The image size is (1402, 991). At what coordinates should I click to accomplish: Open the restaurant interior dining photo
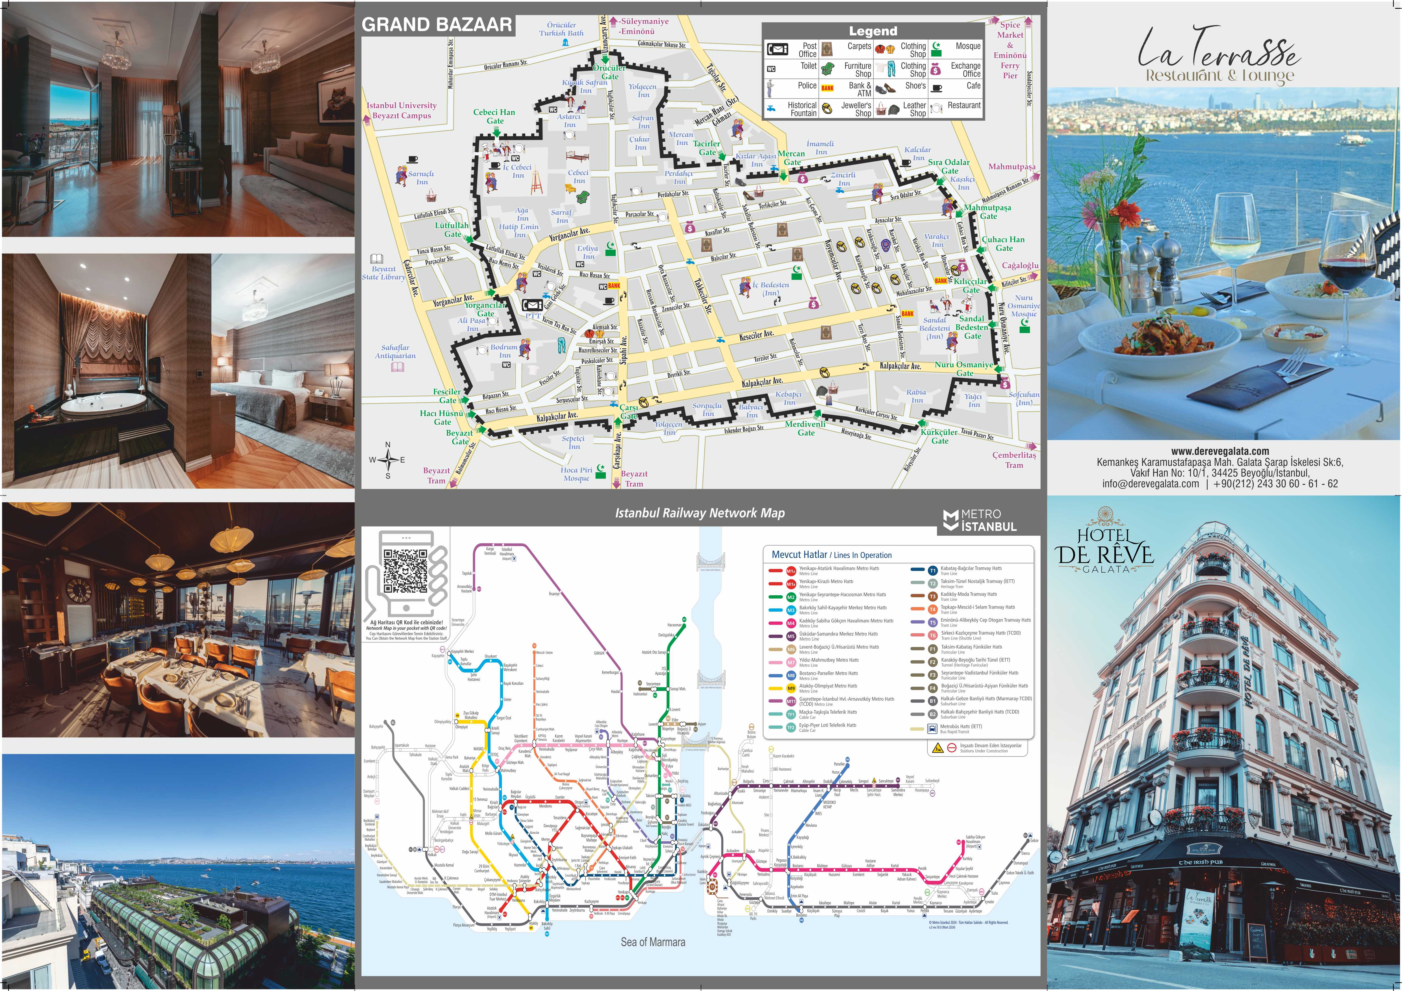tap(178, 620)
